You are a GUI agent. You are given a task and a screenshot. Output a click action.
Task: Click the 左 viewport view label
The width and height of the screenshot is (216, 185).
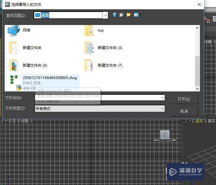point(14,121)
